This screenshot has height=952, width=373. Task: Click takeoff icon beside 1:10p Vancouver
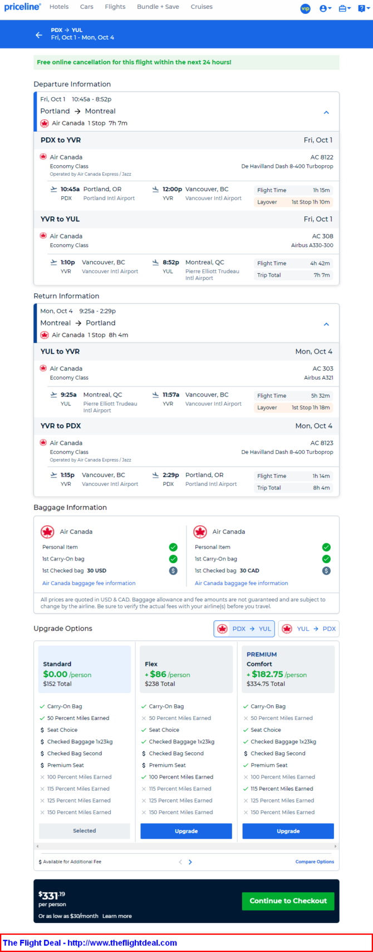(53, 262)
